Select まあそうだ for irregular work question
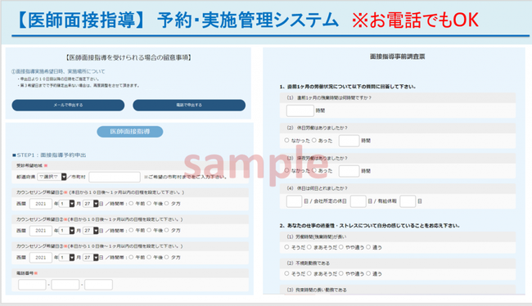 (309, 273)
